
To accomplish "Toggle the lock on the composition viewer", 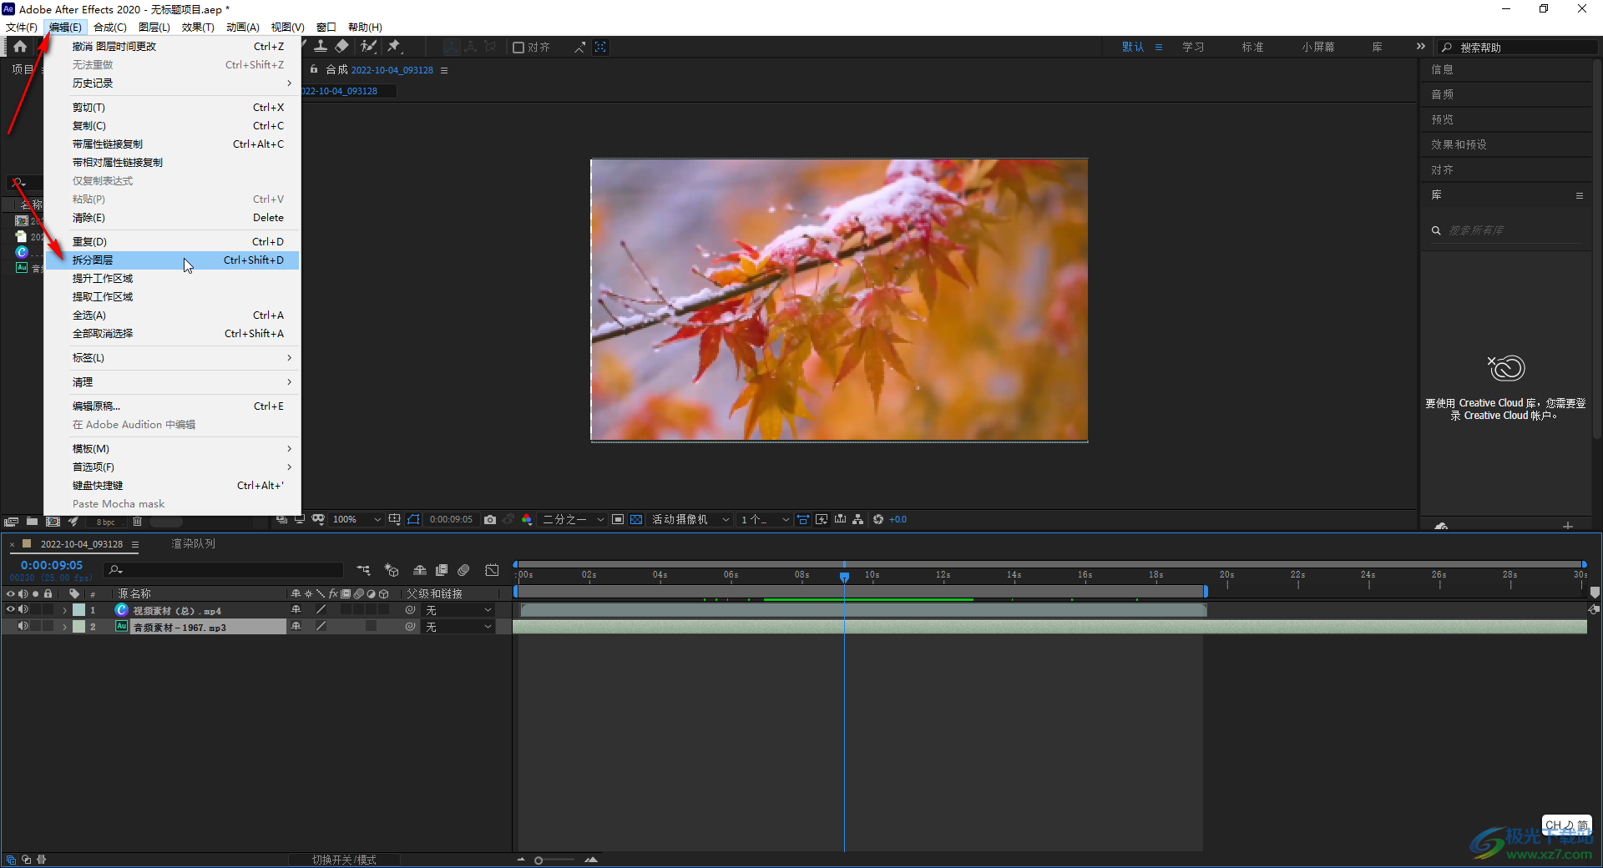I will coord(314,70).
